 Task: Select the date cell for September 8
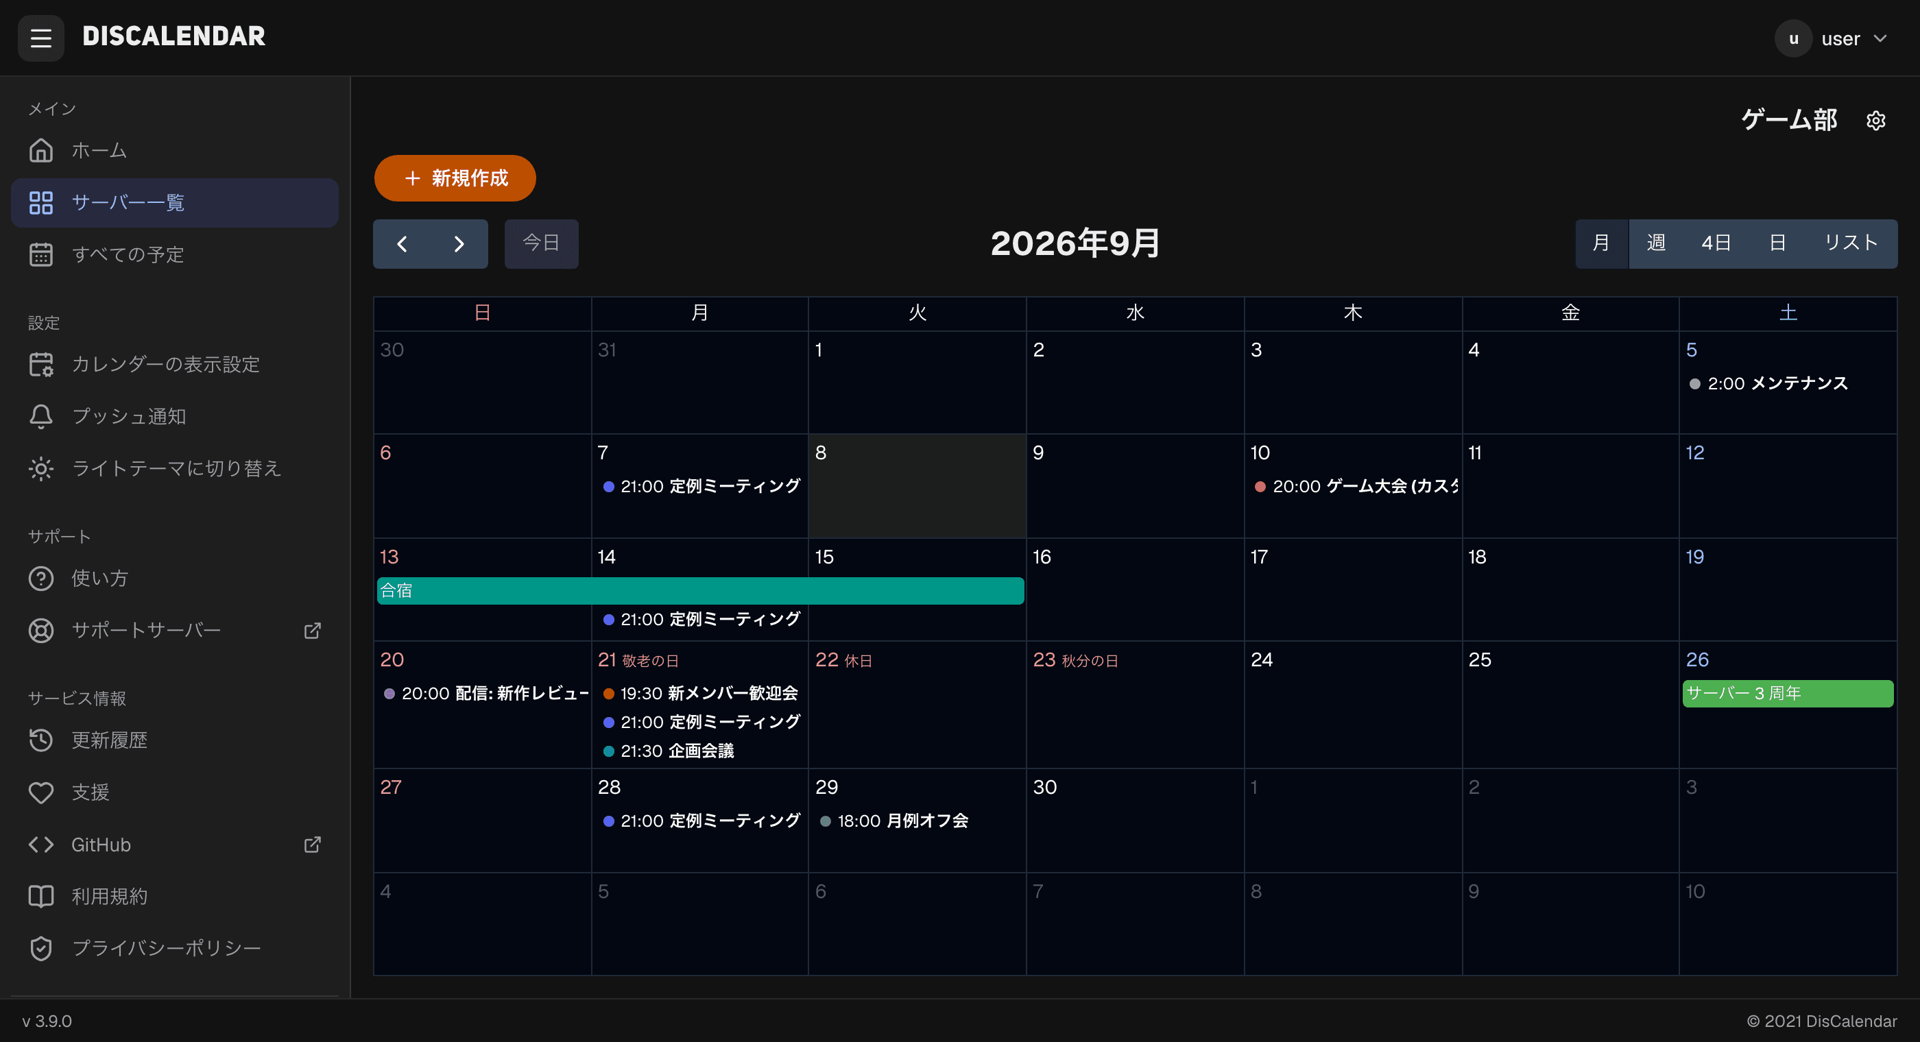point(917,486)
